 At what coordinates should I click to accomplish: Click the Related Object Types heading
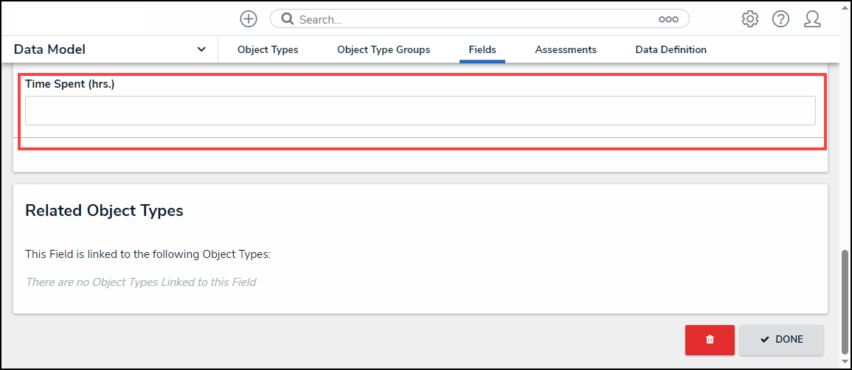(x=104, y=211)
